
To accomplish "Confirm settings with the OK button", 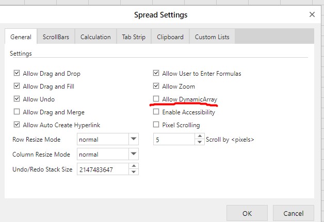I will (247, 213).
